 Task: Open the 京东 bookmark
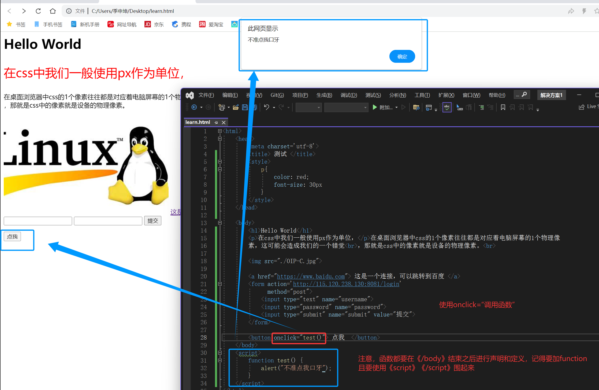tap(154, 24)
